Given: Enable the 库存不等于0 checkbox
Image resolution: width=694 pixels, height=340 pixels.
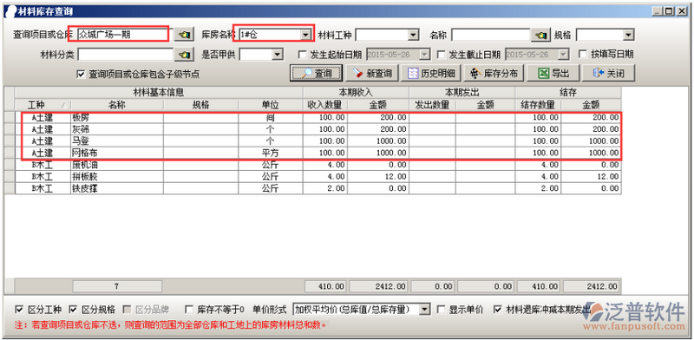Looking at the screenshot, I should click(189, 309).
